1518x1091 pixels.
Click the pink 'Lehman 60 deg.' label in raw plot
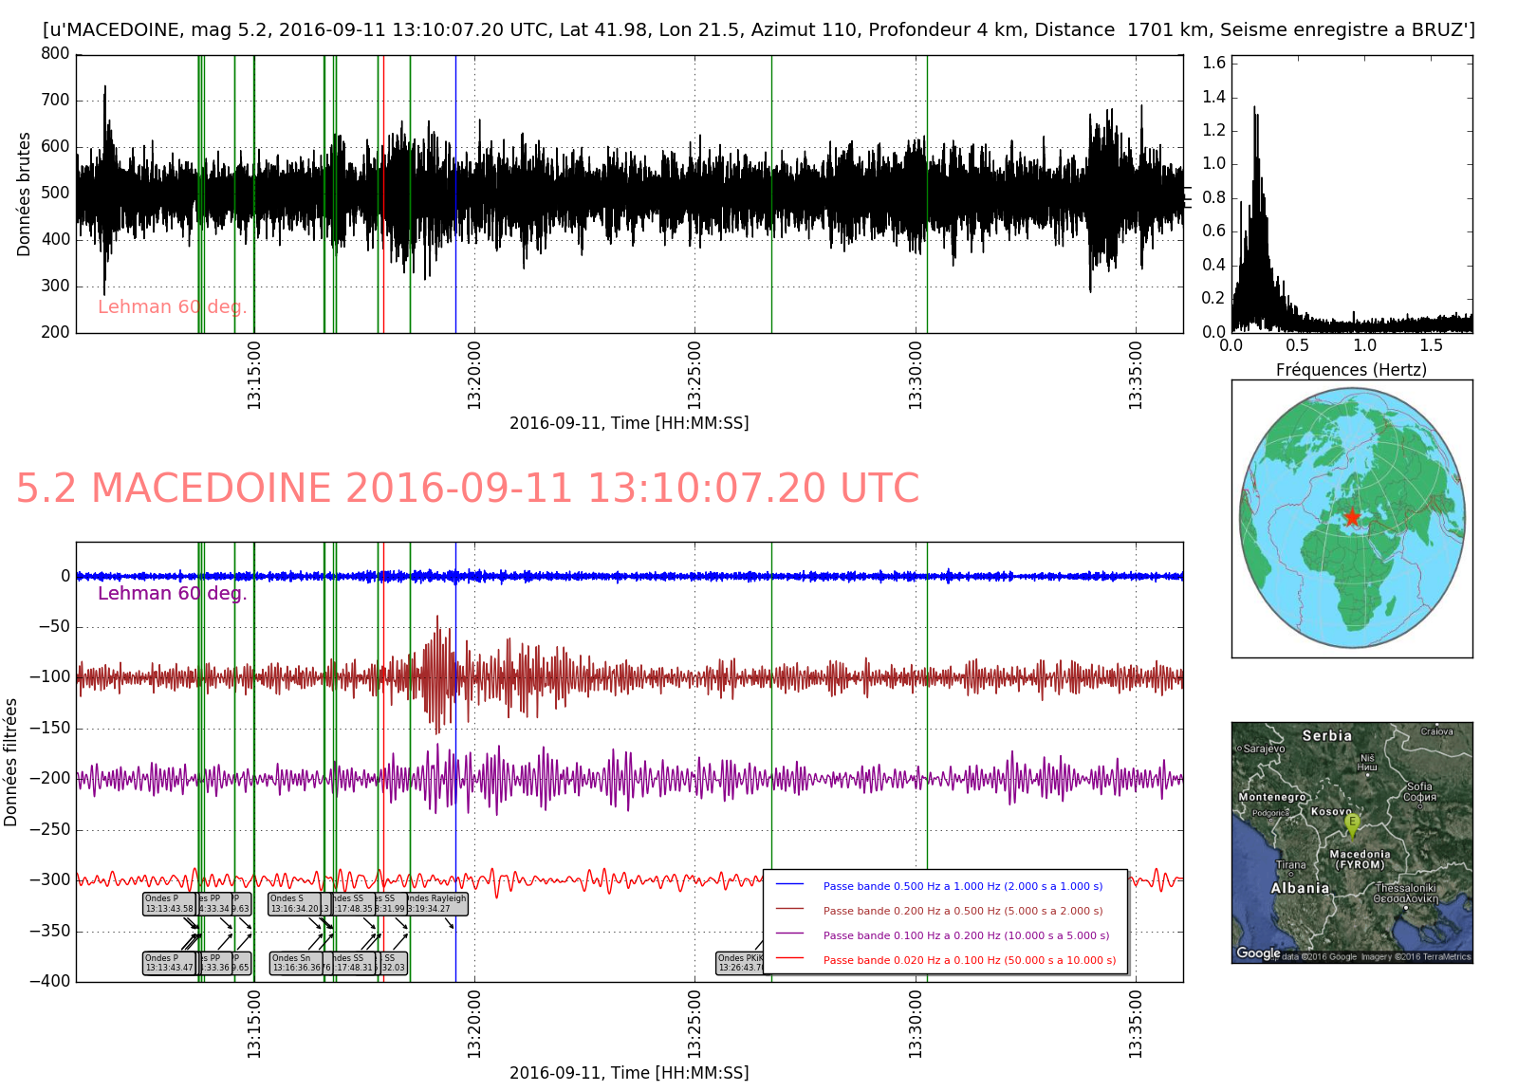[x=172, y=306]
